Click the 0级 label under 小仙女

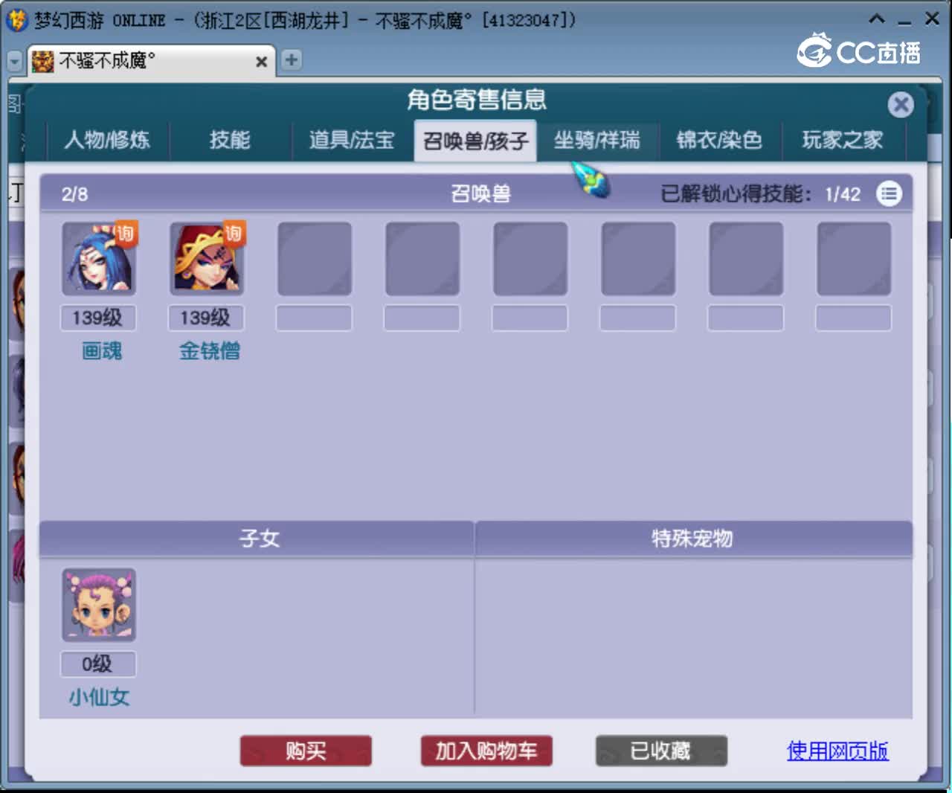(98, 664)
